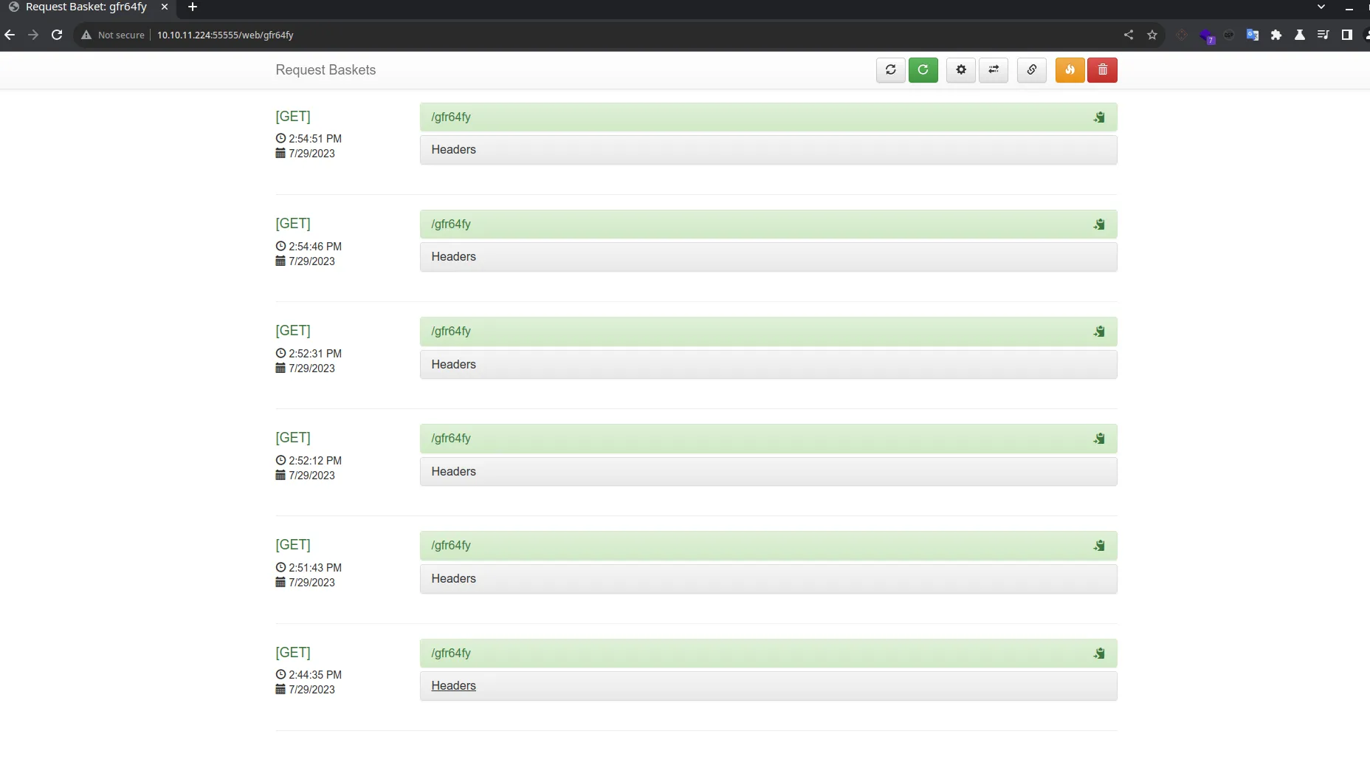This screenshot has height=768, width=1370.
Task: Open responses with the arrows icon
Action: pyautogui.click(x=994, y=70)
